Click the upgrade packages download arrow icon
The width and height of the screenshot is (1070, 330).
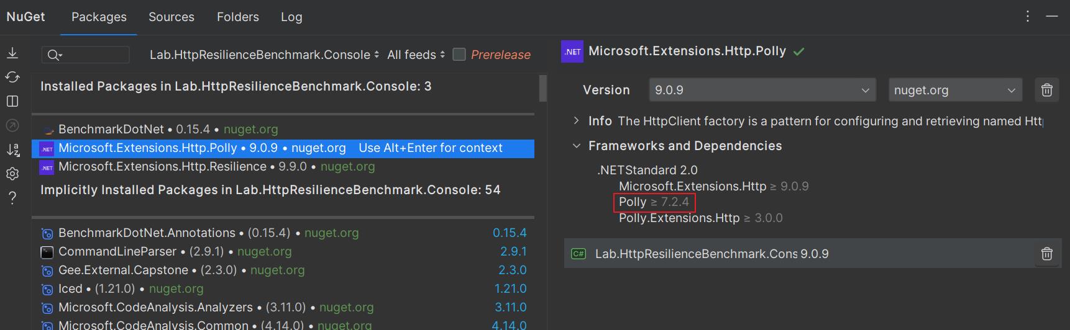point(12,53)
